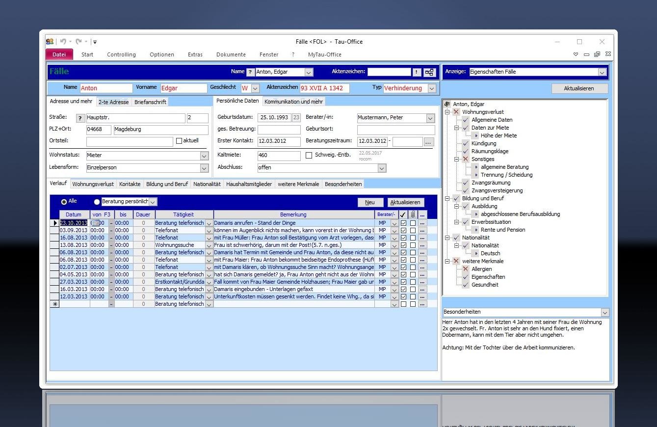Select the Alle radio button
The width and height of the screenshot is (657, 427).
(64, 202)
